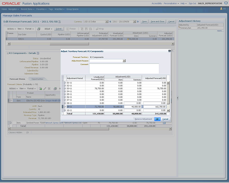Click the forecast table horizontal scrollbar
The width and height of the screenshot is (229, 183).
(x=69, y=44)
